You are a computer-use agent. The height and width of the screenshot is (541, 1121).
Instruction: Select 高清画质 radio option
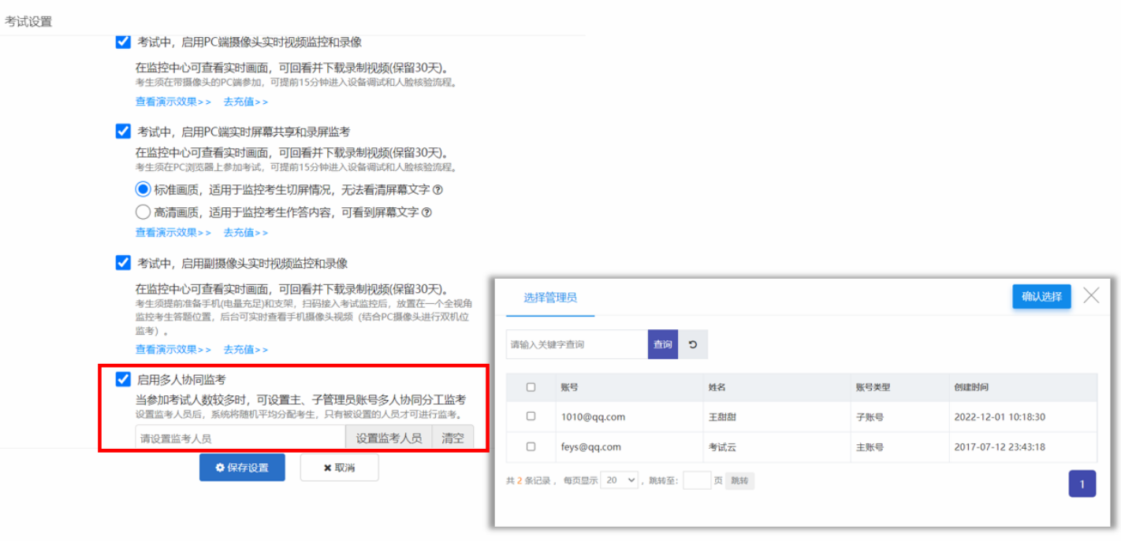(x=143, y=212)
